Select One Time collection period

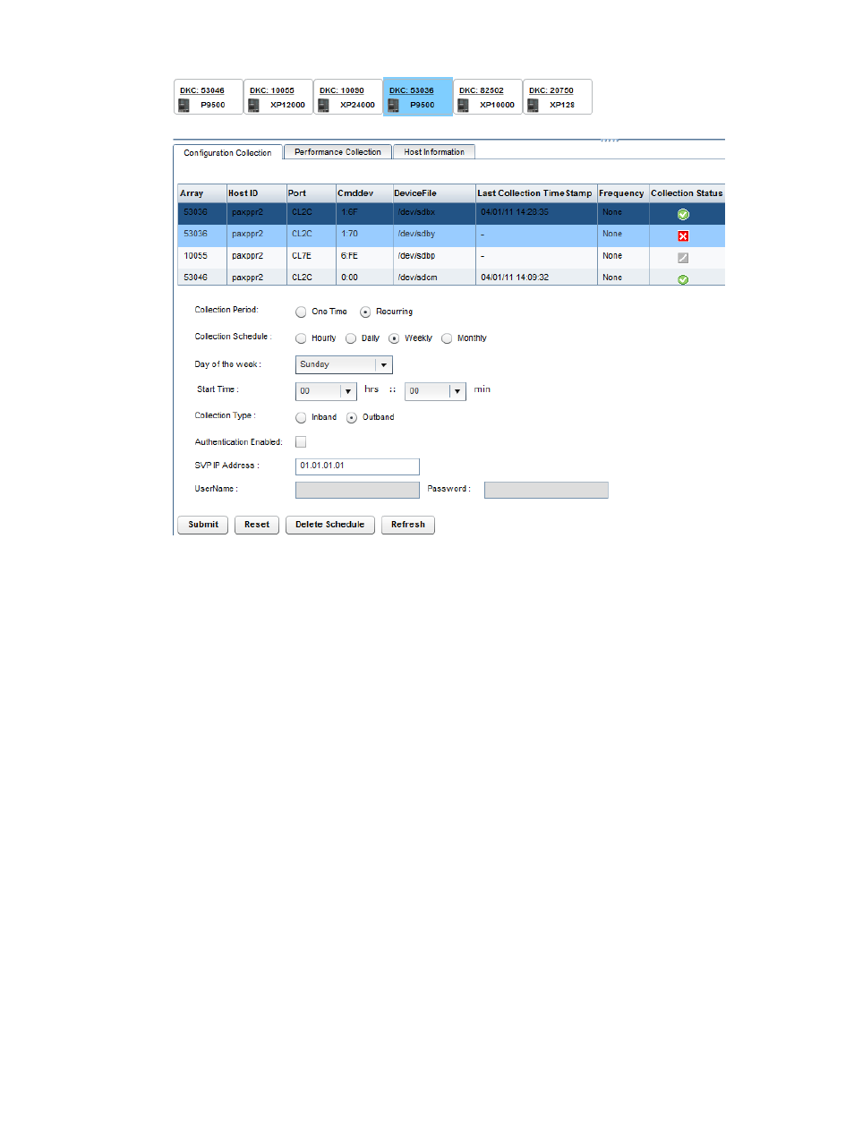301,312
